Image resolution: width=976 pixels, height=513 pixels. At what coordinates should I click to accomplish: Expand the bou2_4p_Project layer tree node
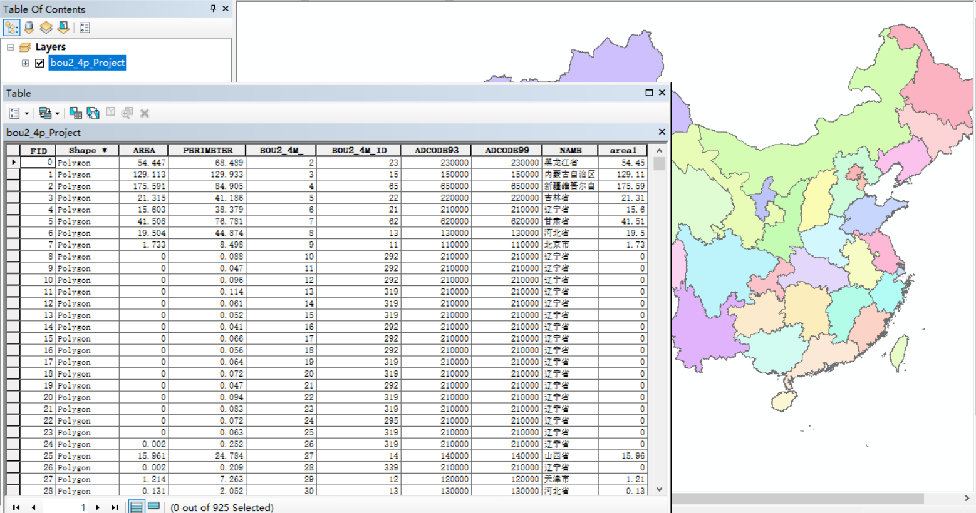25,63
